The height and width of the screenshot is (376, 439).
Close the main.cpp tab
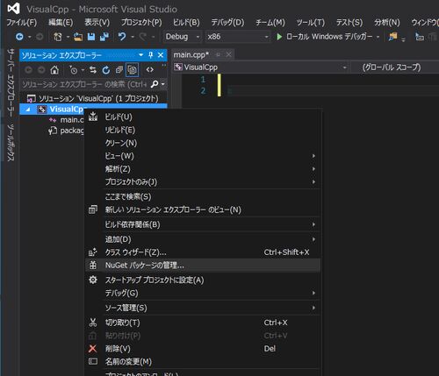click(x=228, y=54)
